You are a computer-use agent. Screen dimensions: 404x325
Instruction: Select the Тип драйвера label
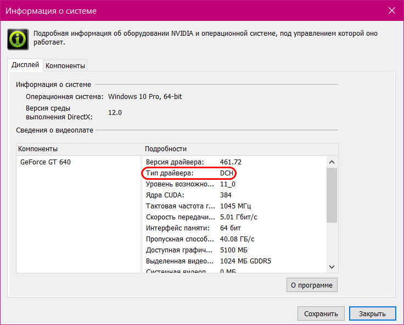(170, 173)
